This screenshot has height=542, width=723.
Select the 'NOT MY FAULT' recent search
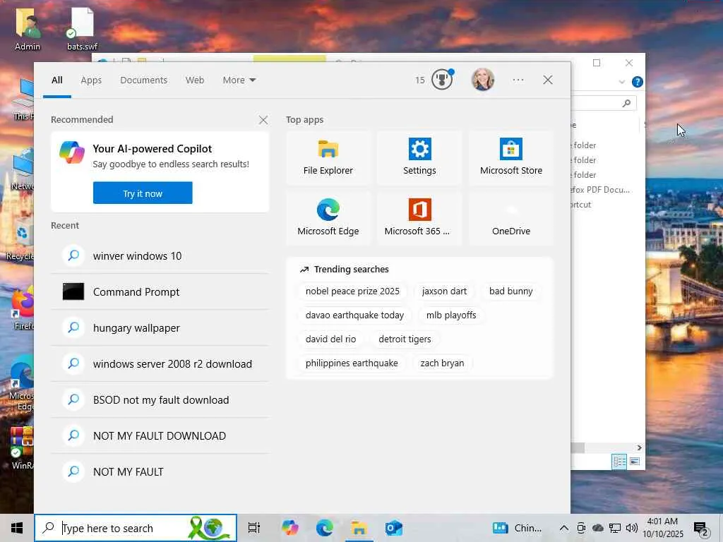(160, 471)
